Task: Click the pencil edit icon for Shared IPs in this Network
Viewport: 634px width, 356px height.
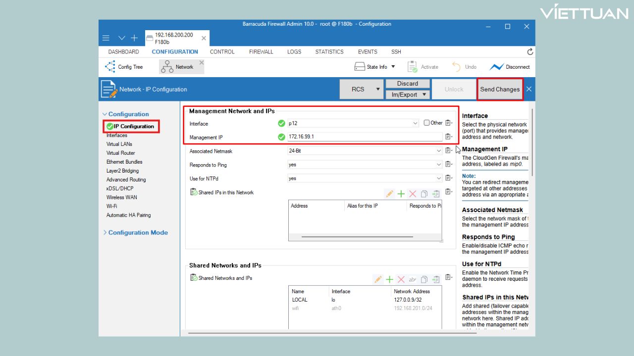Action: point(389,194)
